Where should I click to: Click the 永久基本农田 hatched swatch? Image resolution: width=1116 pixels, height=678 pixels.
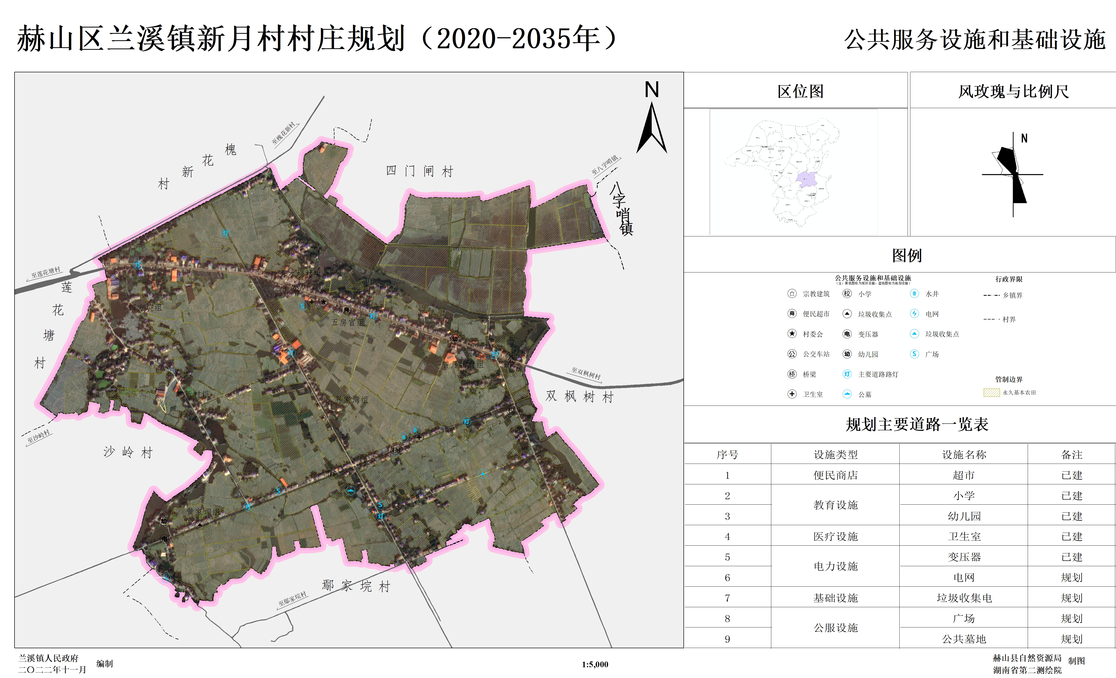991,393
